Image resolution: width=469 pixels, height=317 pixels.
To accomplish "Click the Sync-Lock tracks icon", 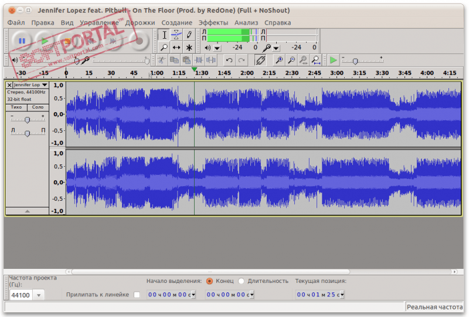I will click(x=260, y=60).
